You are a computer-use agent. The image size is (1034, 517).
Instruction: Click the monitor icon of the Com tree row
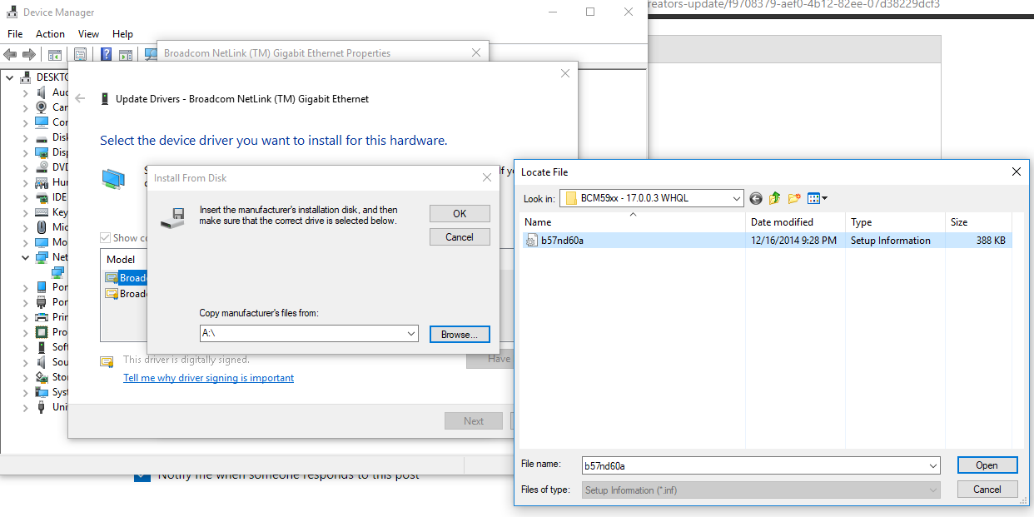[42, 122]
